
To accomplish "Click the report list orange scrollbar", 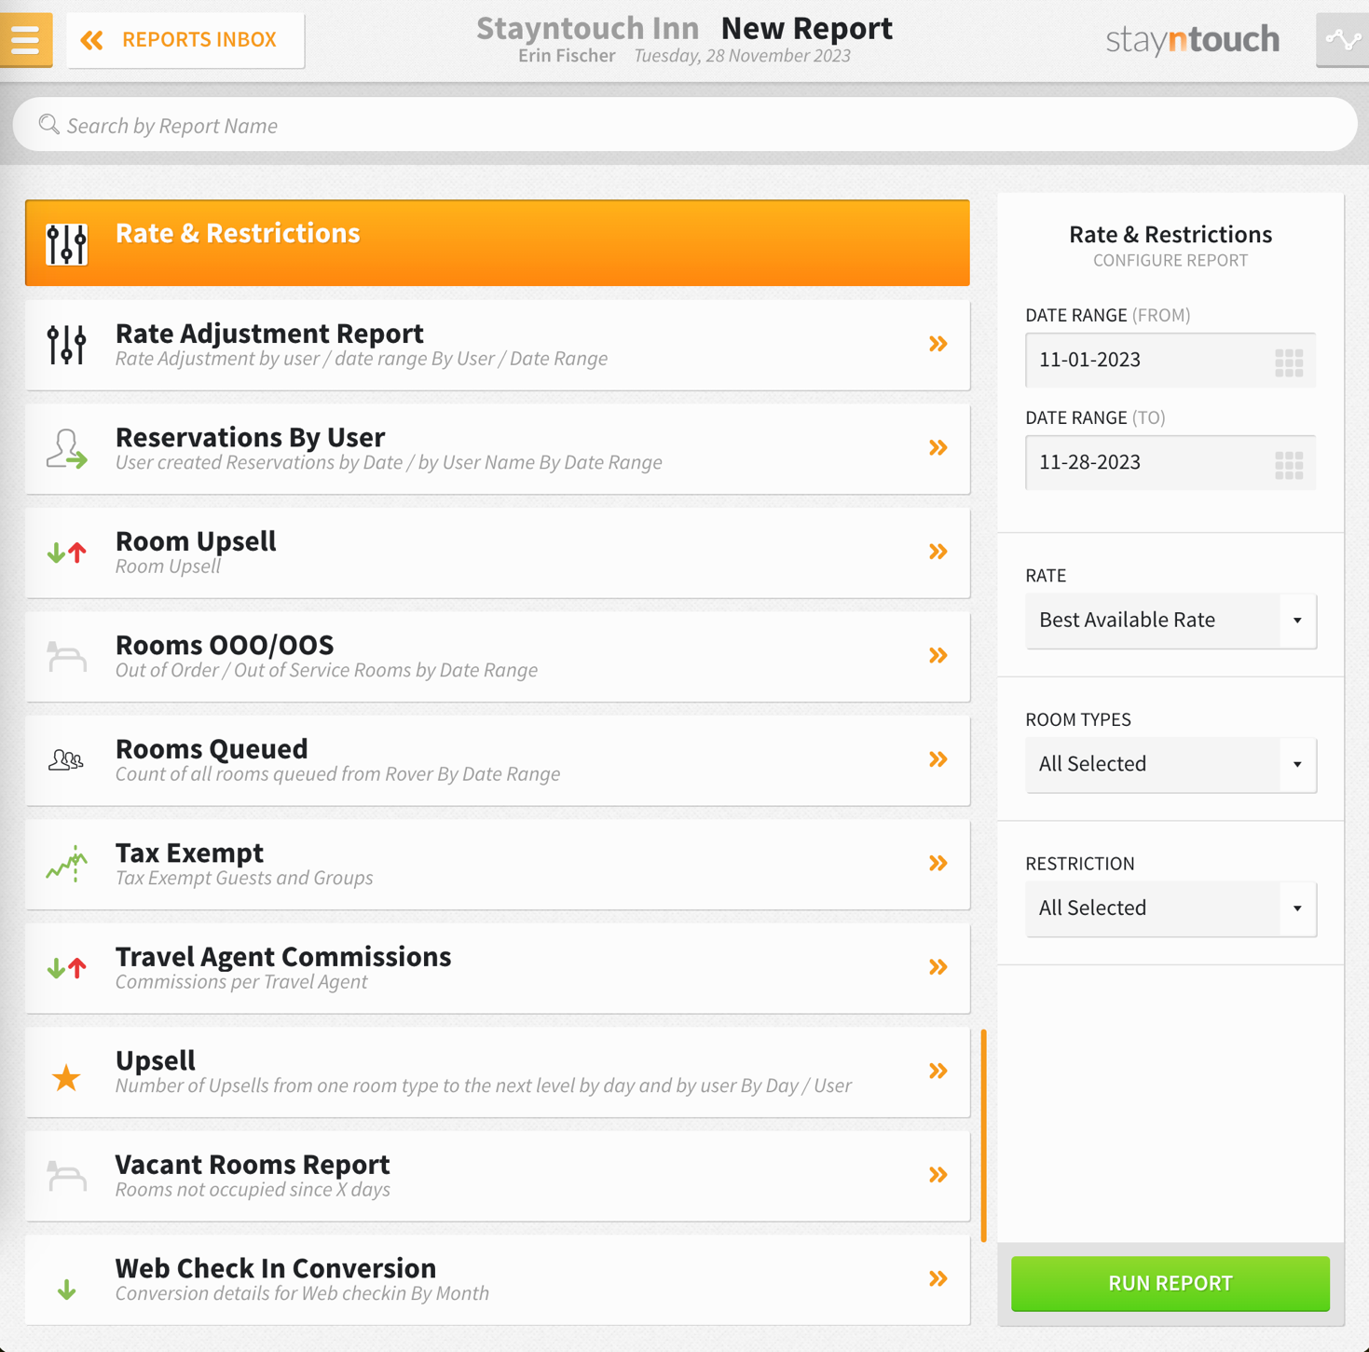I will (x=983, y=1135).
